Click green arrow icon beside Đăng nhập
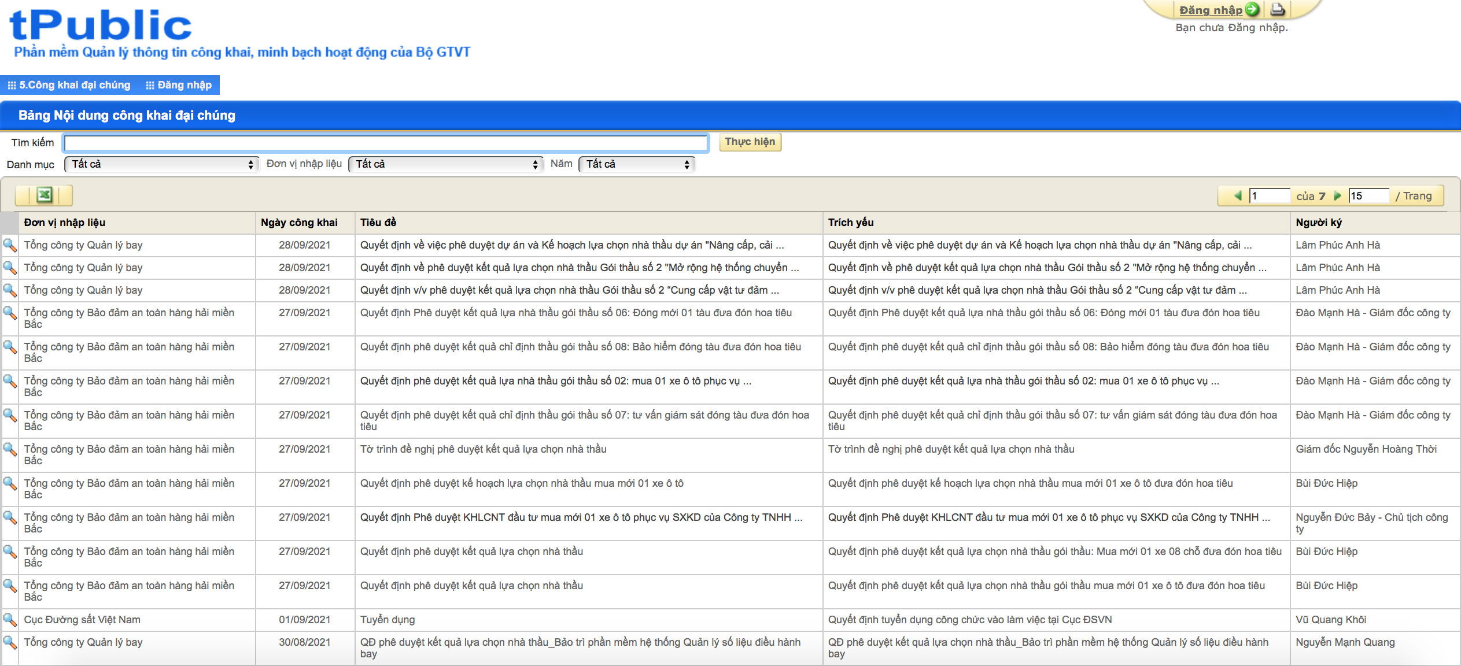The width and height of the screenshot is (1461, 666). coord(1252,9)
